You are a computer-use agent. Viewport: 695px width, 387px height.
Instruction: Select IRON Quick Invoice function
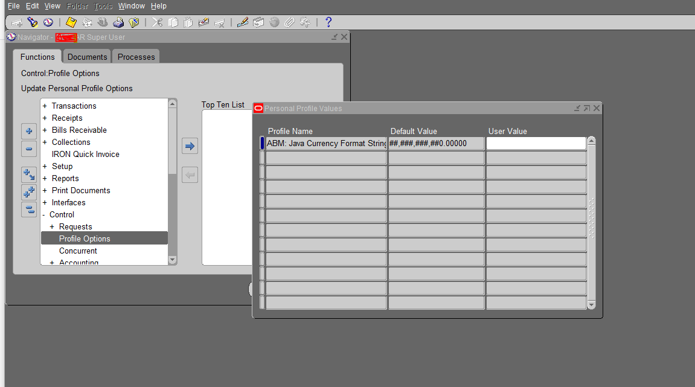coord(85,155)
